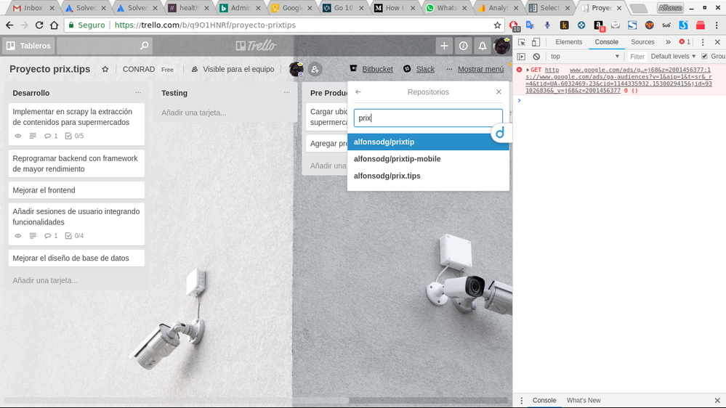Open the 'Default levels' dropdown
This screenshot has height=408, width=726.
[673, 57]
